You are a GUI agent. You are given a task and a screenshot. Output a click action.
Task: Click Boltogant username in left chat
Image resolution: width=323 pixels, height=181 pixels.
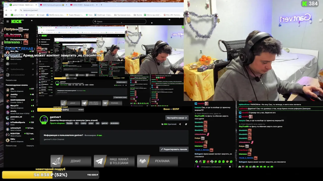coord(199,154)
